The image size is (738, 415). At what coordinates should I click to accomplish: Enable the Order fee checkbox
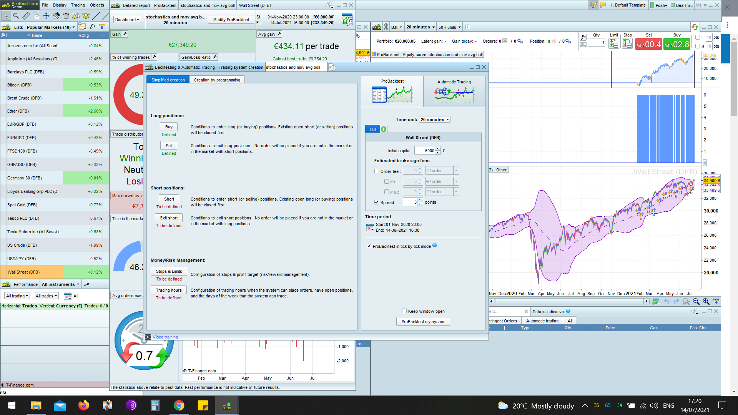[x=377, y=171]
